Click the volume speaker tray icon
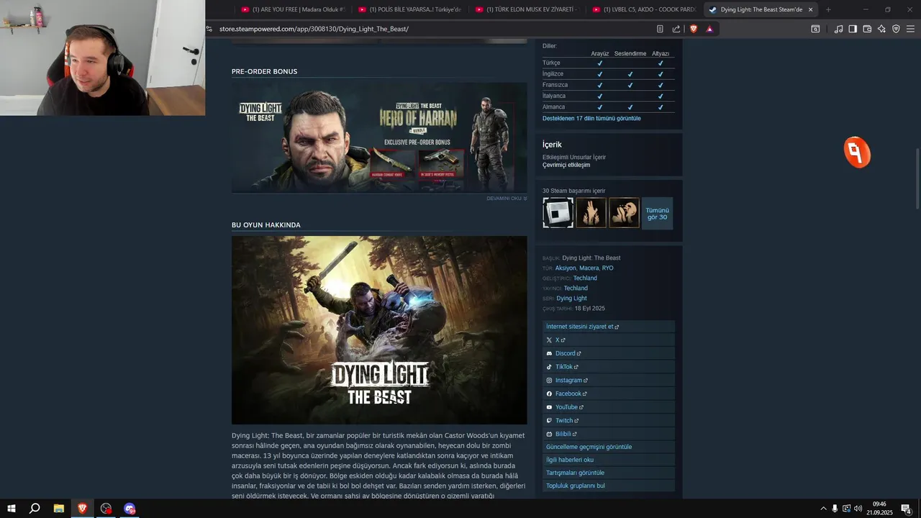 858,509
